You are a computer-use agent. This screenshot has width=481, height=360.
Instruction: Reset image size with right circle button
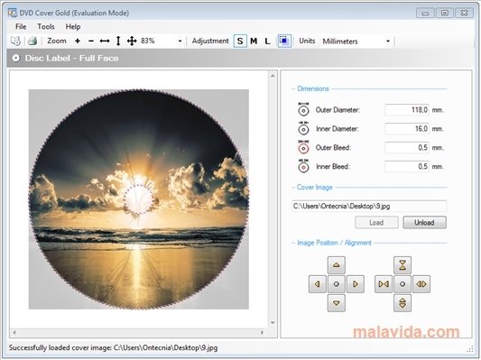[402, 284]
